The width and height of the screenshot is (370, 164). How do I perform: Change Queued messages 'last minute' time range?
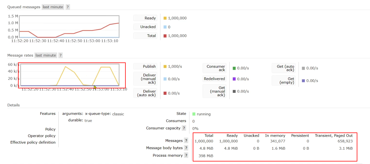point(53,7)
